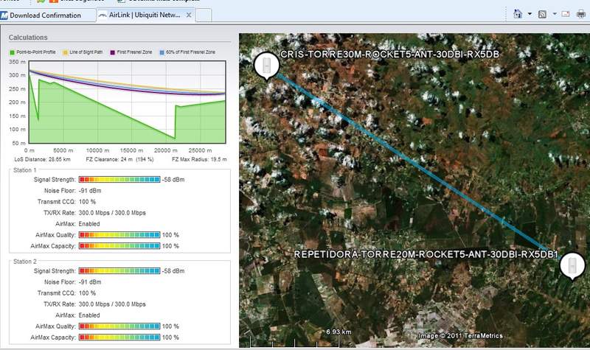Open the browser Home page icon
This screenshot has height=350, width=590.
coord(518,14)
